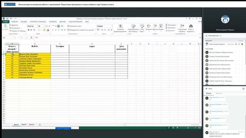Click the Cut (Вырезать) scissors command
The image size is (246, 138).
point(14,25)
